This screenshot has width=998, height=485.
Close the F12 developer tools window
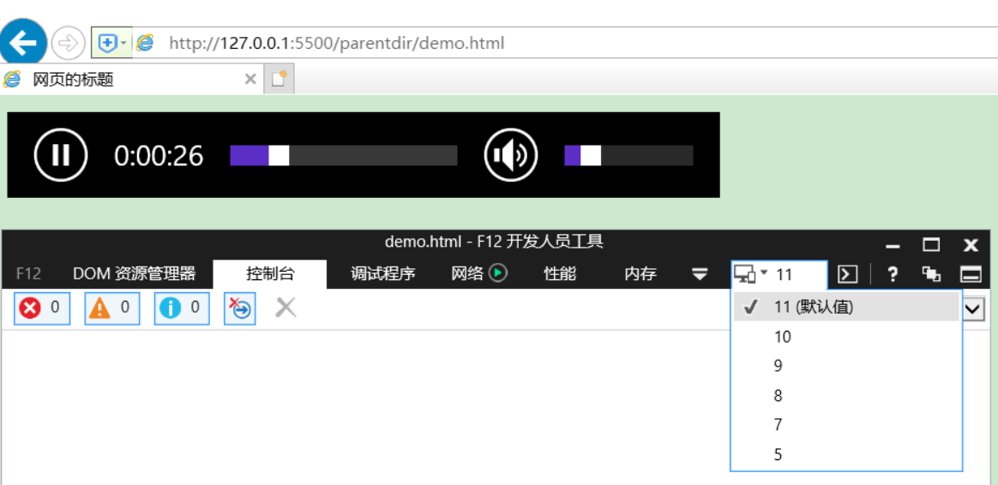point(971,245)
